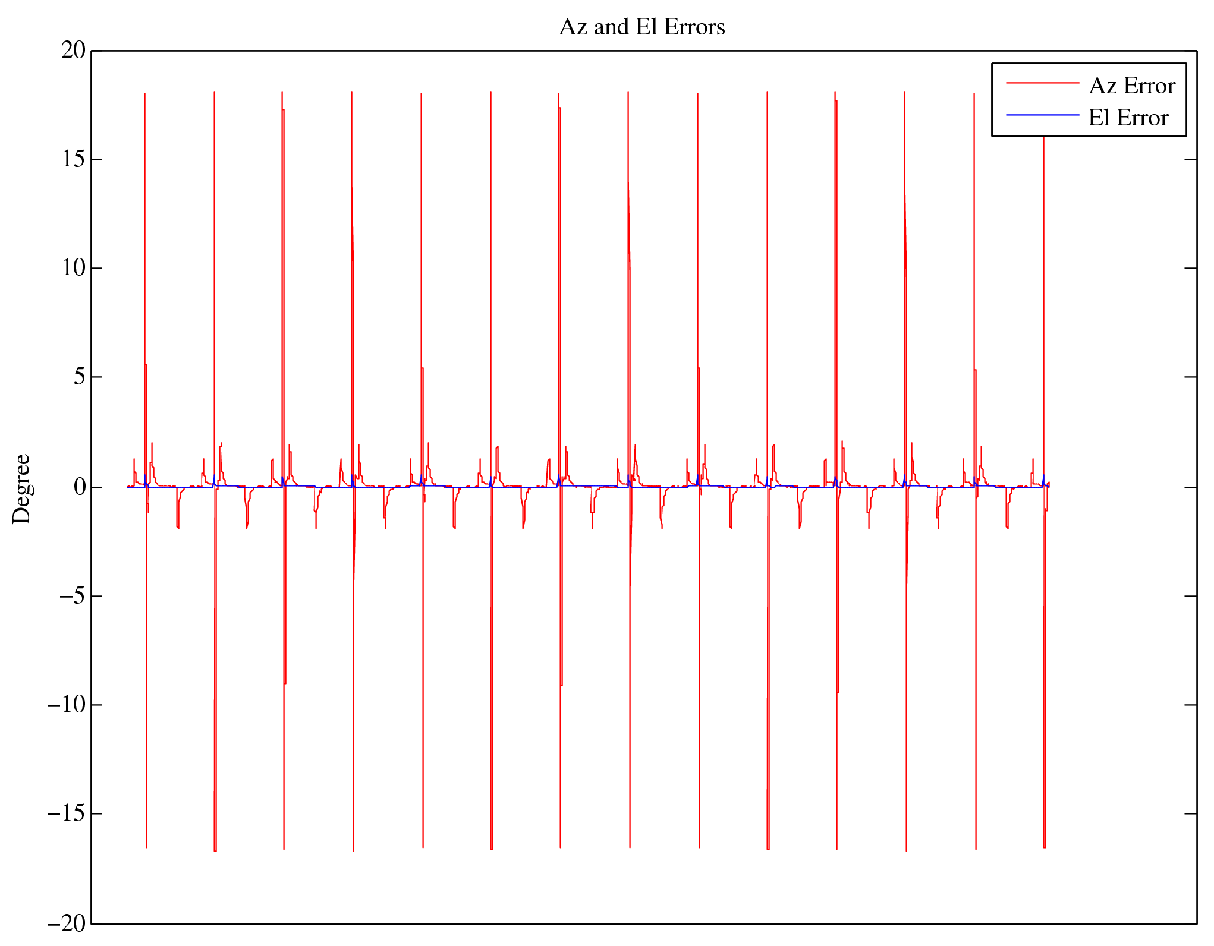Viewport: 1214px width, 946px height.
Task: Click the y-axis tick label −15
Action: 67,813
